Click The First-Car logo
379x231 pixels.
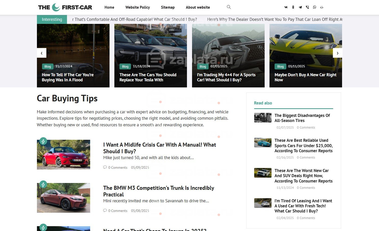coord(65,7)
